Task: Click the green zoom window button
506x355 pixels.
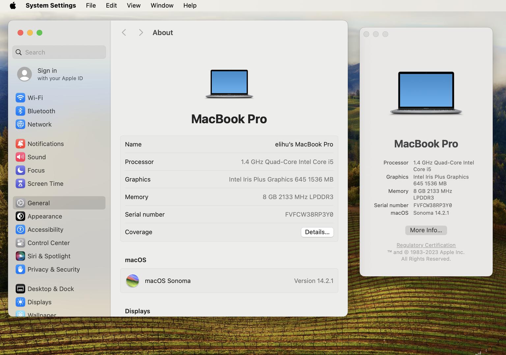Action: [x=40, y=33]
